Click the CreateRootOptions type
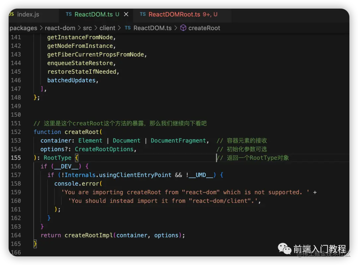This screenshot has height=265, width=358. (x=104, y=149)
